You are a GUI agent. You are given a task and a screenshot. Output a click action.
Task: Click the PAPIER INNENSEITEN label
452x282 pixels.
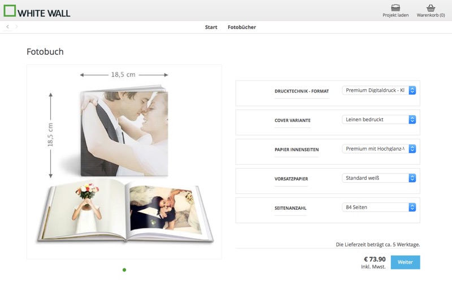click(296, 149)
